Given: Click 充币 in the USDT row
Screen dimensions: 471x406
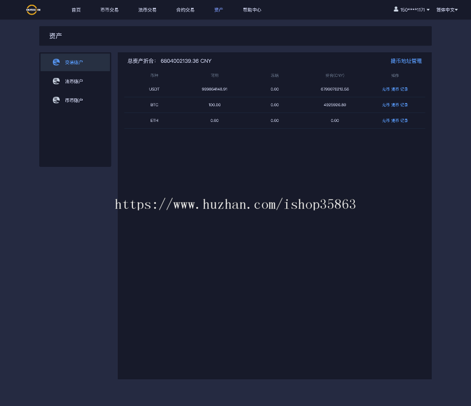Looking at the screenshot, I should (x=386, y=89).
